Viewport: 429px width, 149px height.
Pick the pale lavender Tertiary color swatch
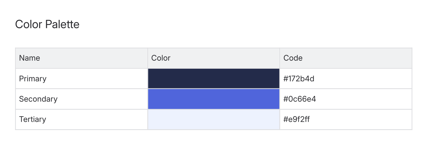(x=214, y=119)
